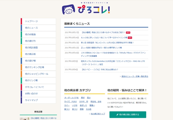Open the 第1回 浅間温泉「枕ンピック」 news link
173x120 pixels.
[x=107, y=43]
